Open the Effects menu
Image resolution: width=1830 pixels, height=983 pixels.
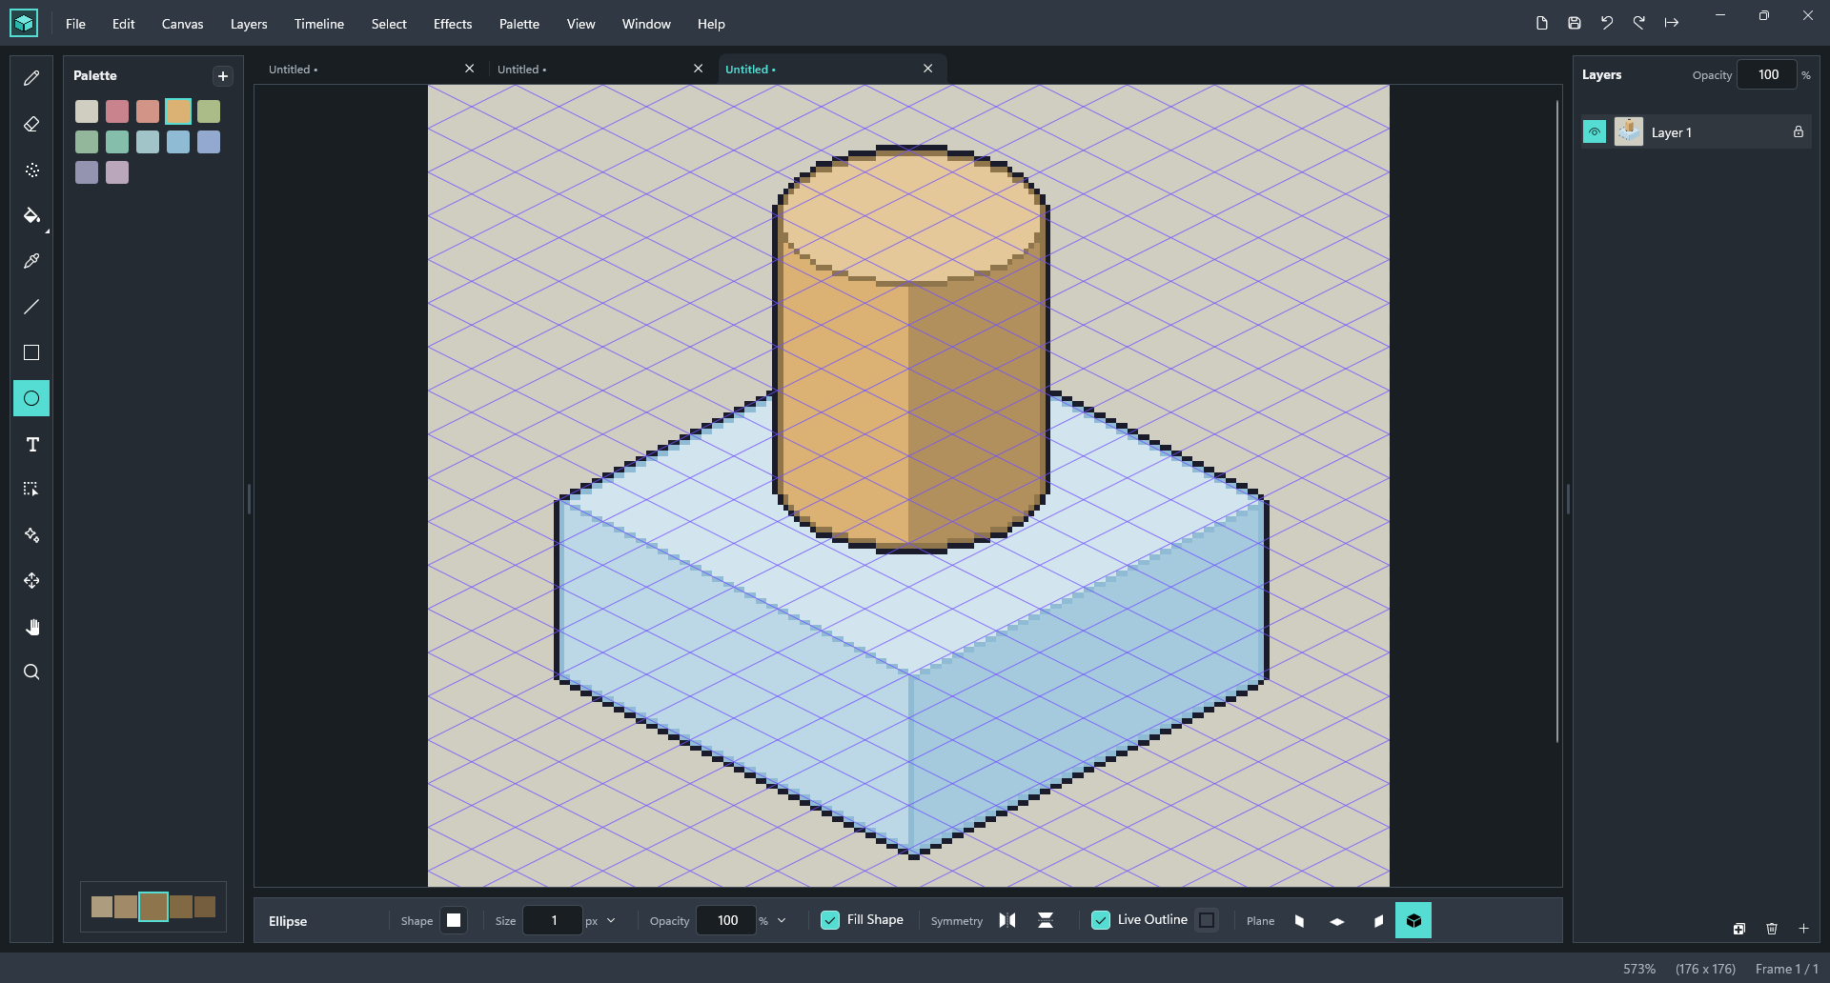click(453, 24)
